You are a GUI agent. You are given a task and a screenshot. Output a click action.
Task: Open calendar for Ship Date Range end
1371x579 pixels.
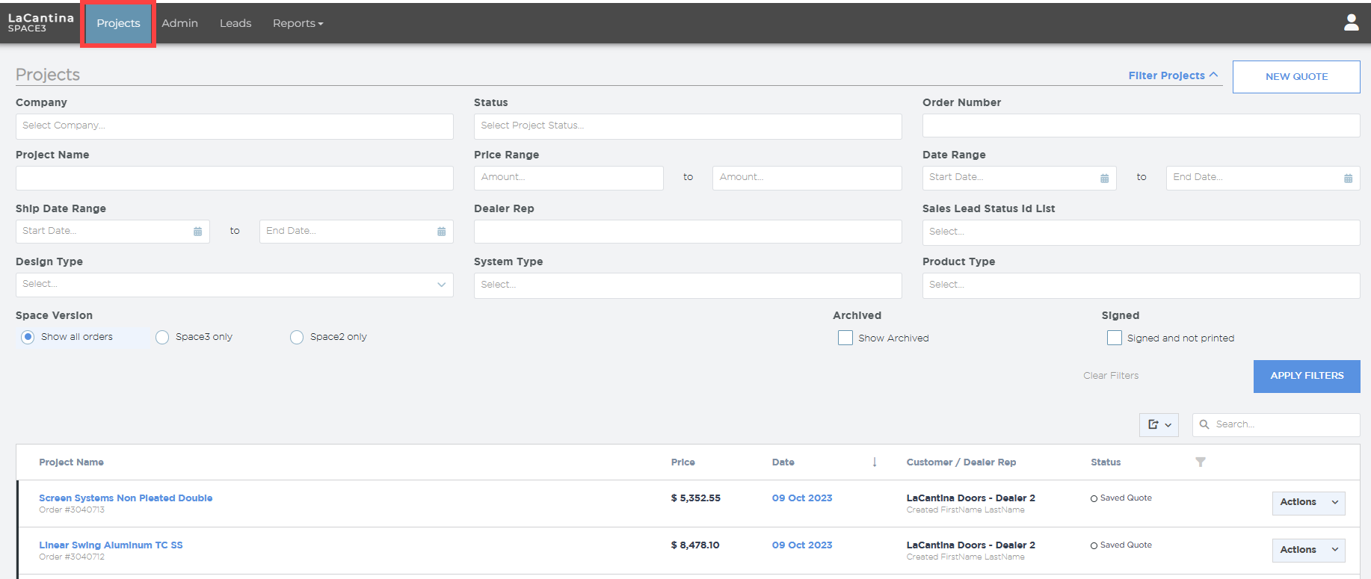coord(441,232)
